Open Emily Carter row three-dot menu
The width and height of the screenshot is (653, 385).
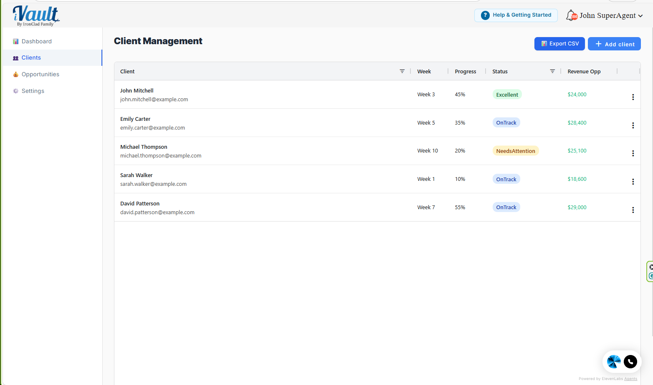[x=633, y=125]
